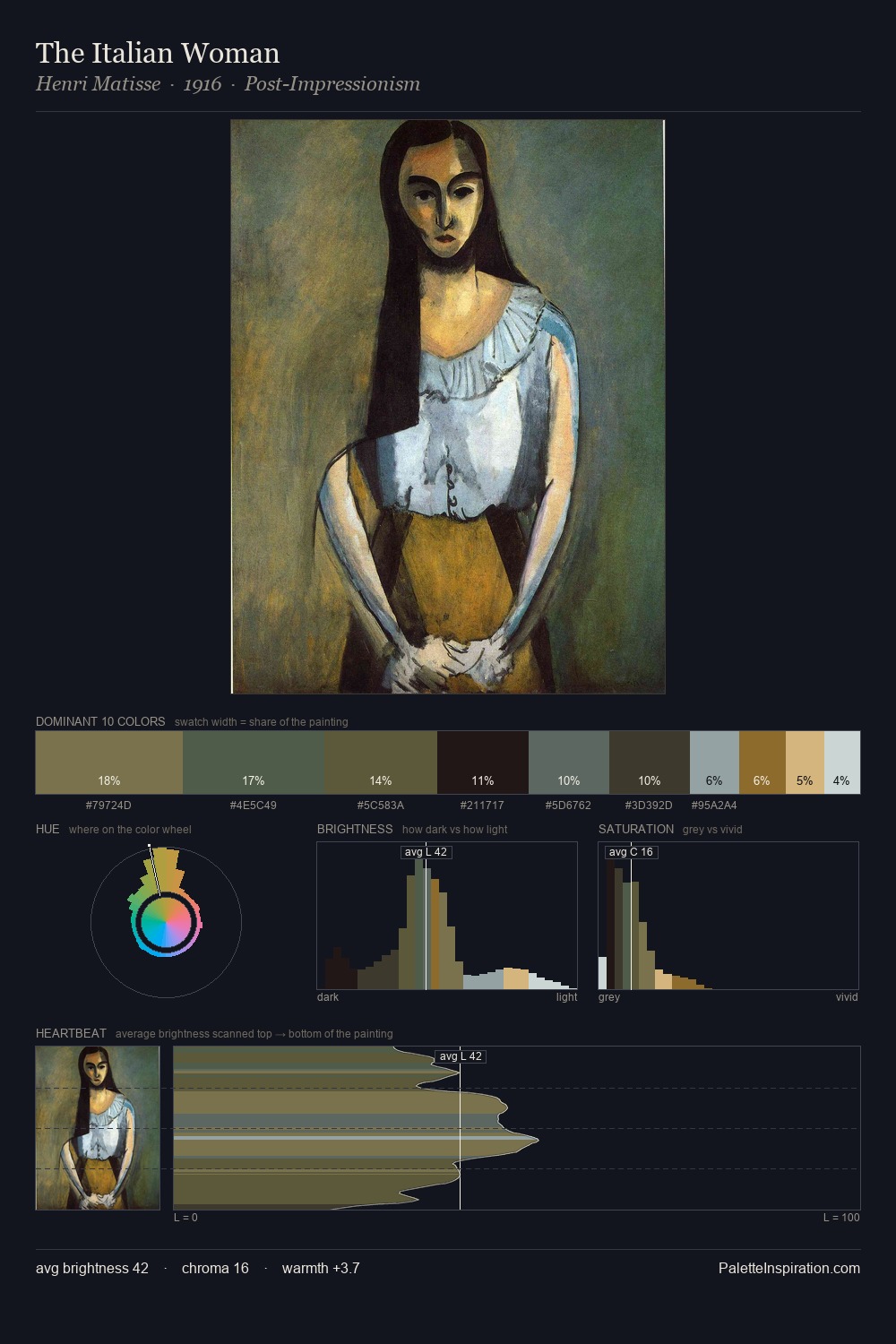This screenshot has width=896, height=1344.
Task: Click the hue color wheel chart
Action: tap(166, 921)
